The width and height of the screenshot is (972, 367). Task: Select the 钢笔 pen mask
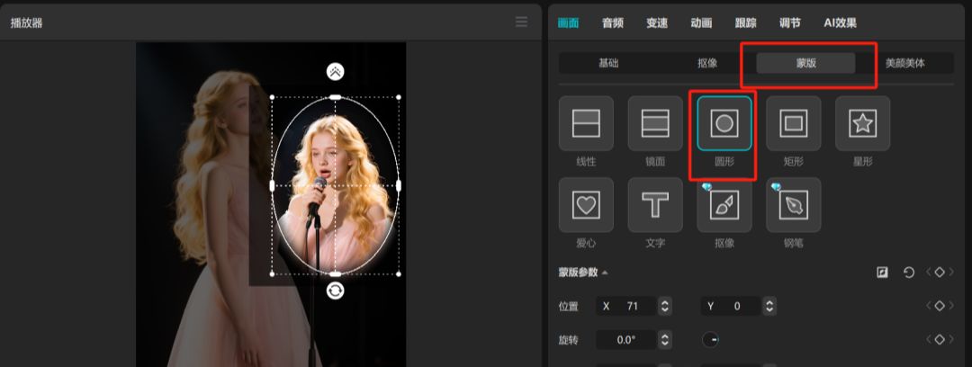pos(794,205)
